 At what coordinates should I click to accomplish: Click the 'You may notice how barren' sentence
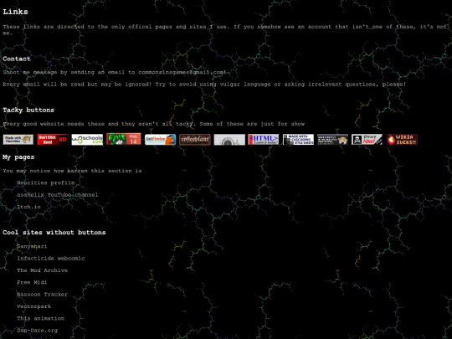(x=72, y=171)
